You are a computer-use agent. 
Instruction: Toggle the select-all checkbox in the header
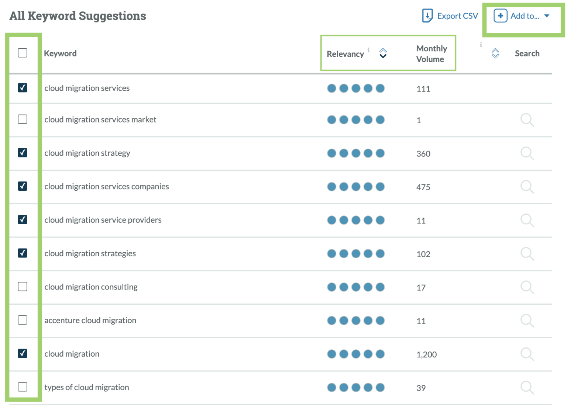(23, 53)
